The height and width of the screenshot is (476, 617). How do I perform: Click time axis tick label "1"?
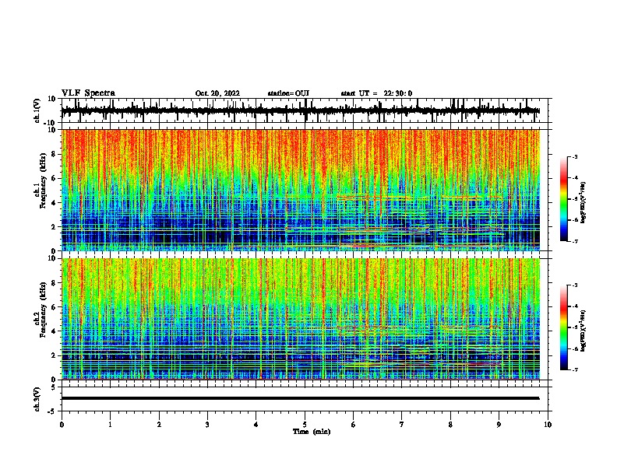[110, 425]
